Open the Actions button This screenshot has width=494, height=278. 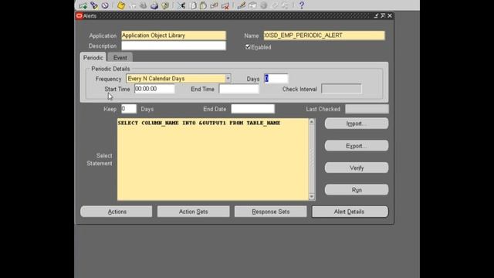click(117, 212)
